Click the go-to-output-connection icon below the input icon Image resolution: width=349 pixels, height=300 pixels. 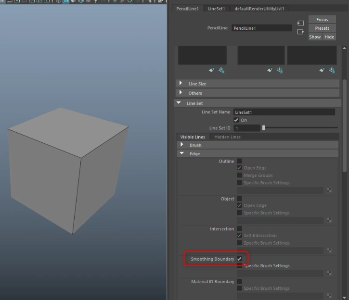[x=300, y=32]
